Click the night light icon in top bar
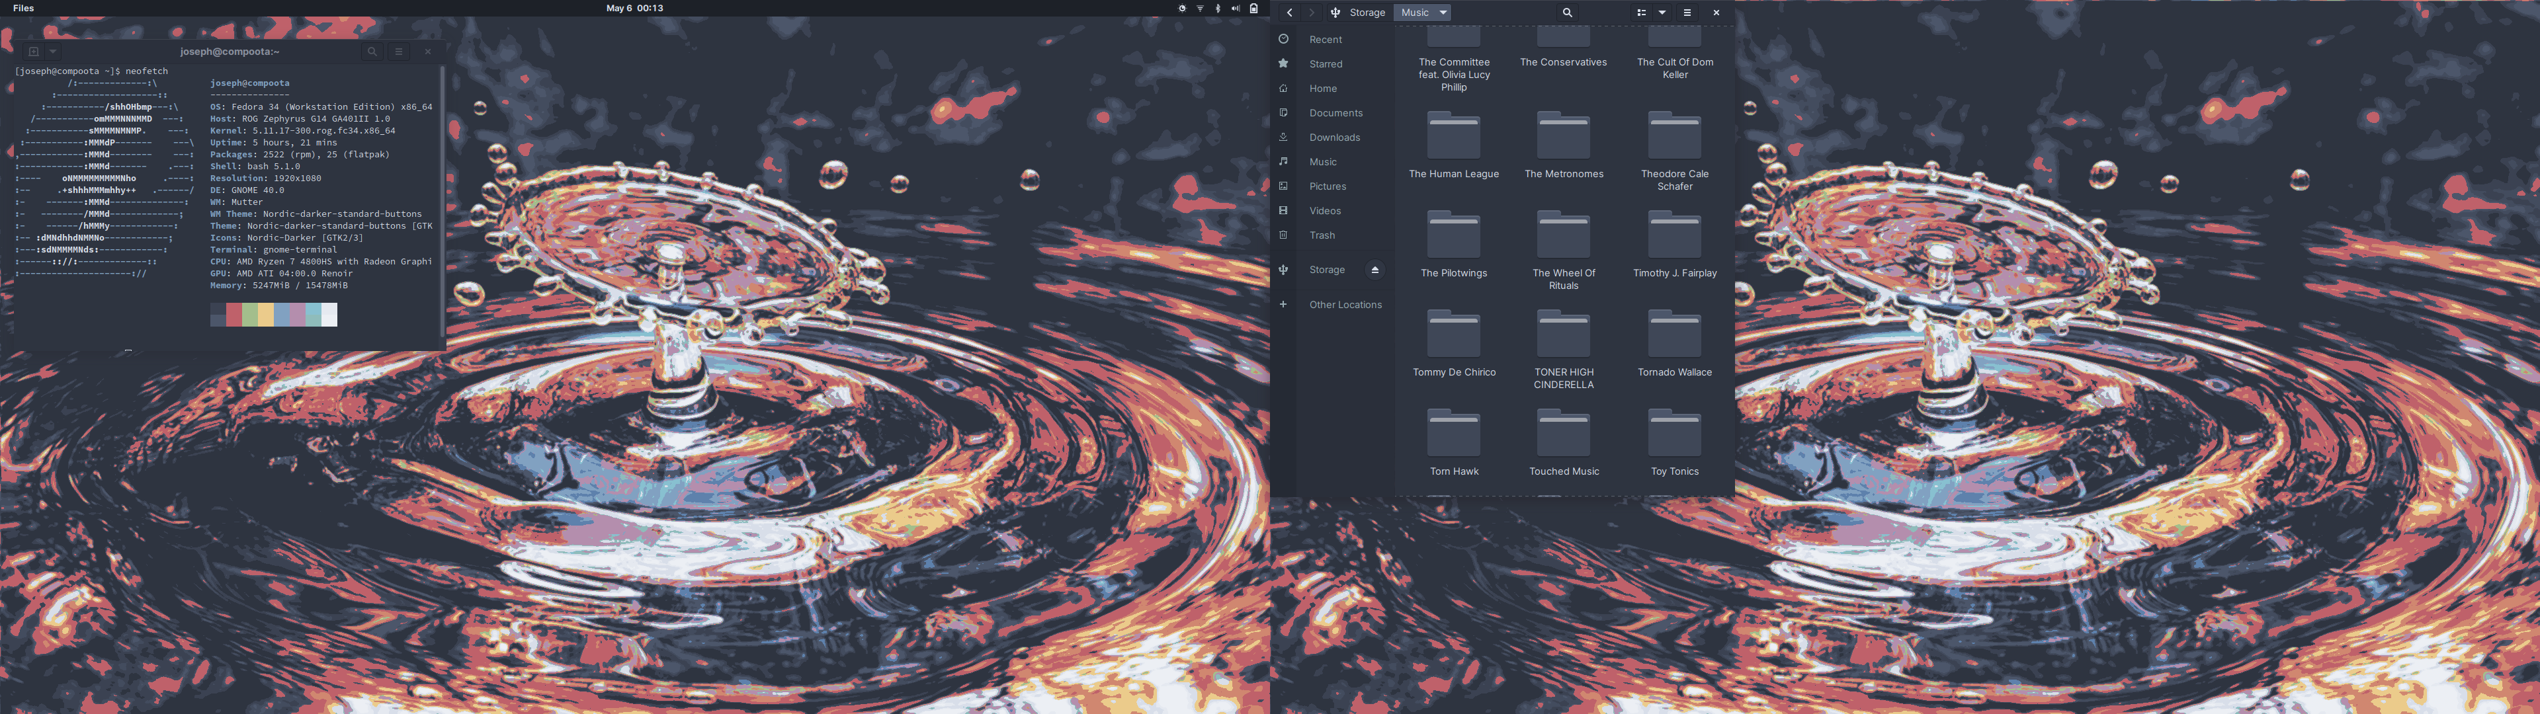This screenshot has height=714, width=2540. (x=1182, y=8)
